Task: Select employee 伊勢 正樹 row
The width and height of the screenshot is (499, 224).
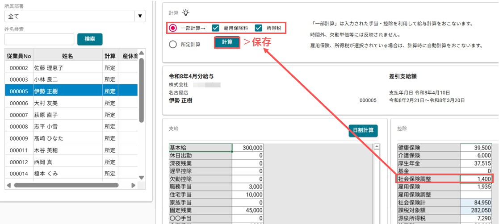Action: pyautogui.click(x=71, y=91)
